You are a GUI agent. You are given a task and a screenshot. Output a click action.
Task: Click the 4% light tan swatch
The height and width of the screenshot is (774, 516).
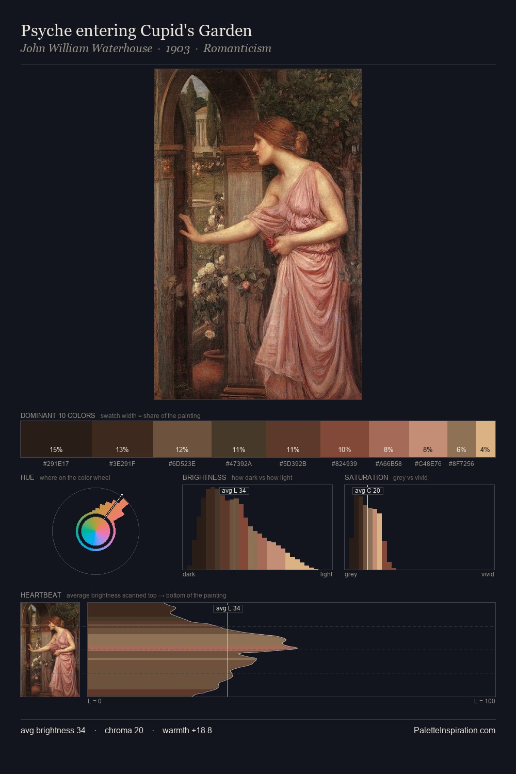tap(486, 439)
